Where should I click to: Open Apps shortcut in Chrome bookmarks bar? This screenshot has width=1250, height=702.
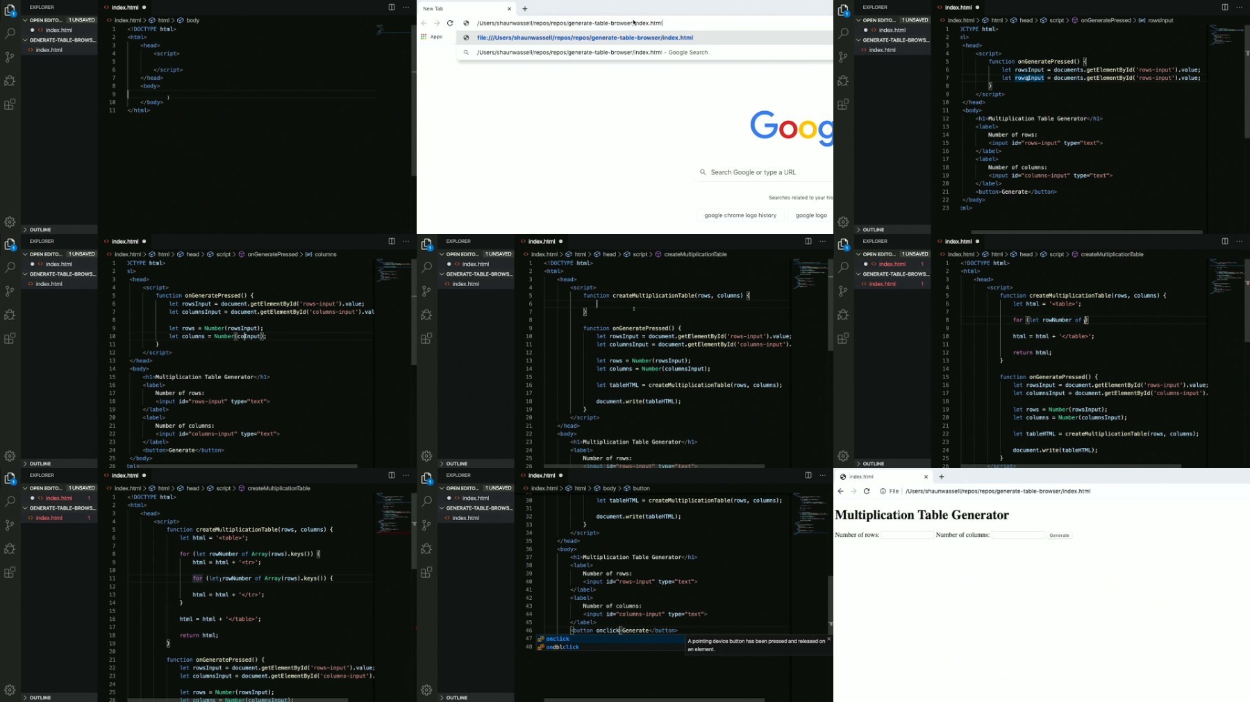tap(431, 37)
